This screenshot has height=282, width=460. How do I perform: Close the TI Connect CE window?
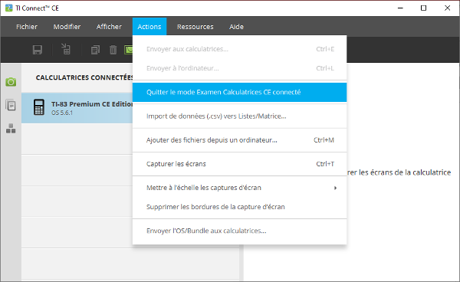(447, 8)
